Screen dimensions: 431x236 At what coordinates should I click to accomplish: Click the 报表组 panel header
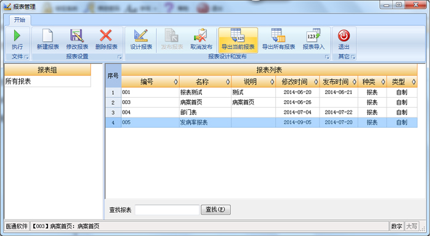pos(47,70)
